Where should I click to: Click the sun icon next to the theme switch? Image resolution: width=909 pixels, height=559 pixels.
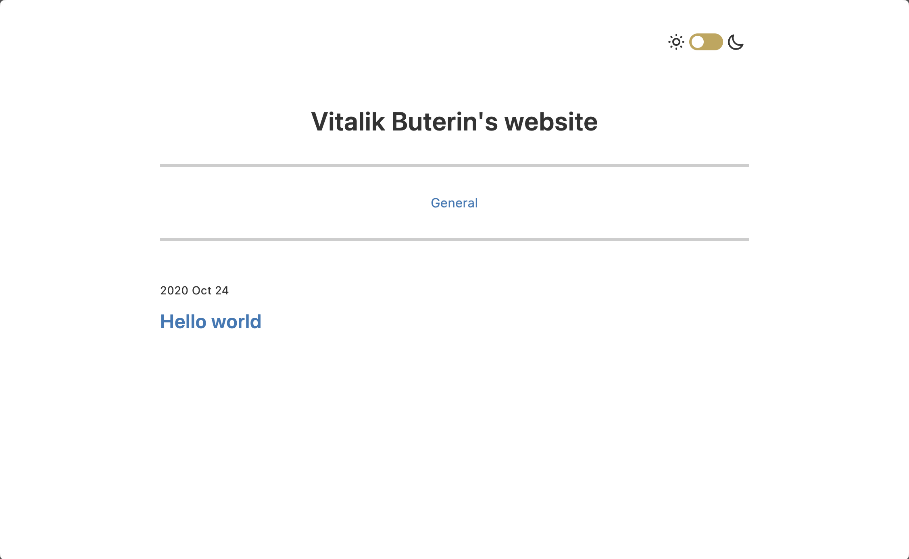click(676, 42)
